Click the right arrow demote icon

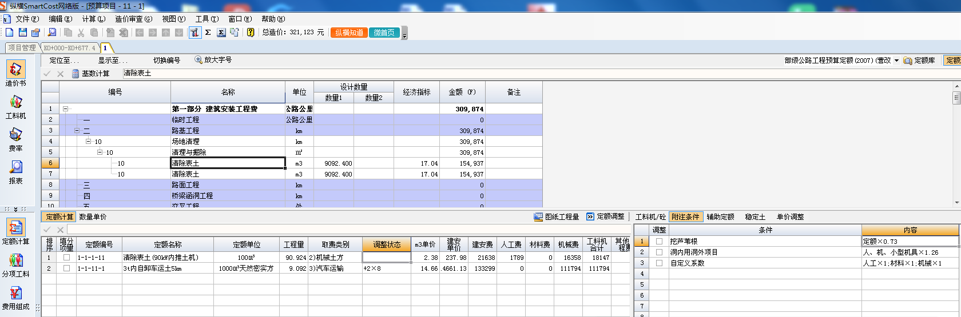click(x=153, y=33)
